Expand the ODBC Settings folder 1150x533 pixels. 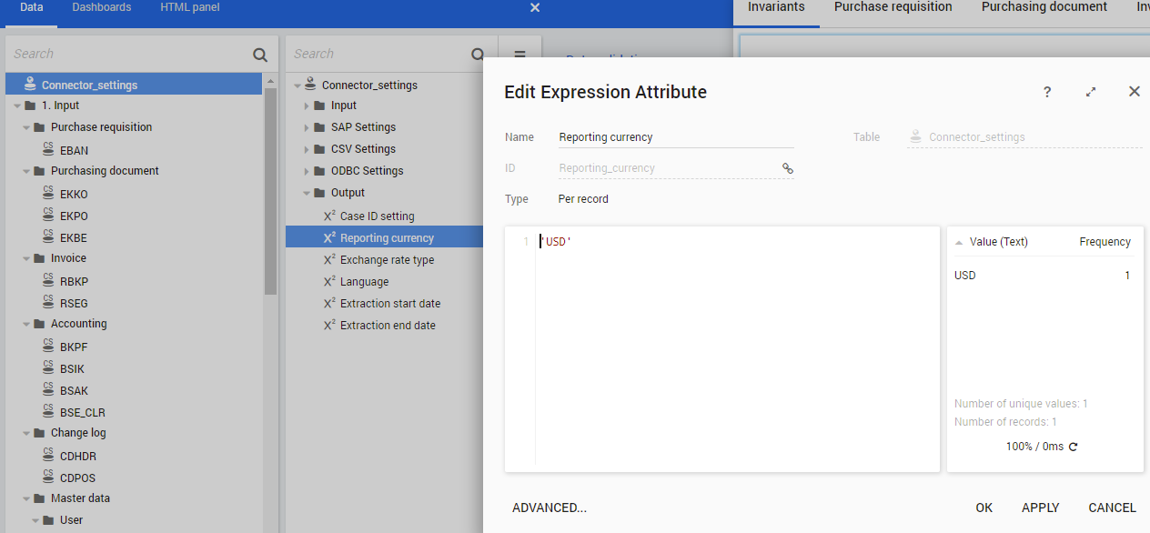tap(307, 171)
